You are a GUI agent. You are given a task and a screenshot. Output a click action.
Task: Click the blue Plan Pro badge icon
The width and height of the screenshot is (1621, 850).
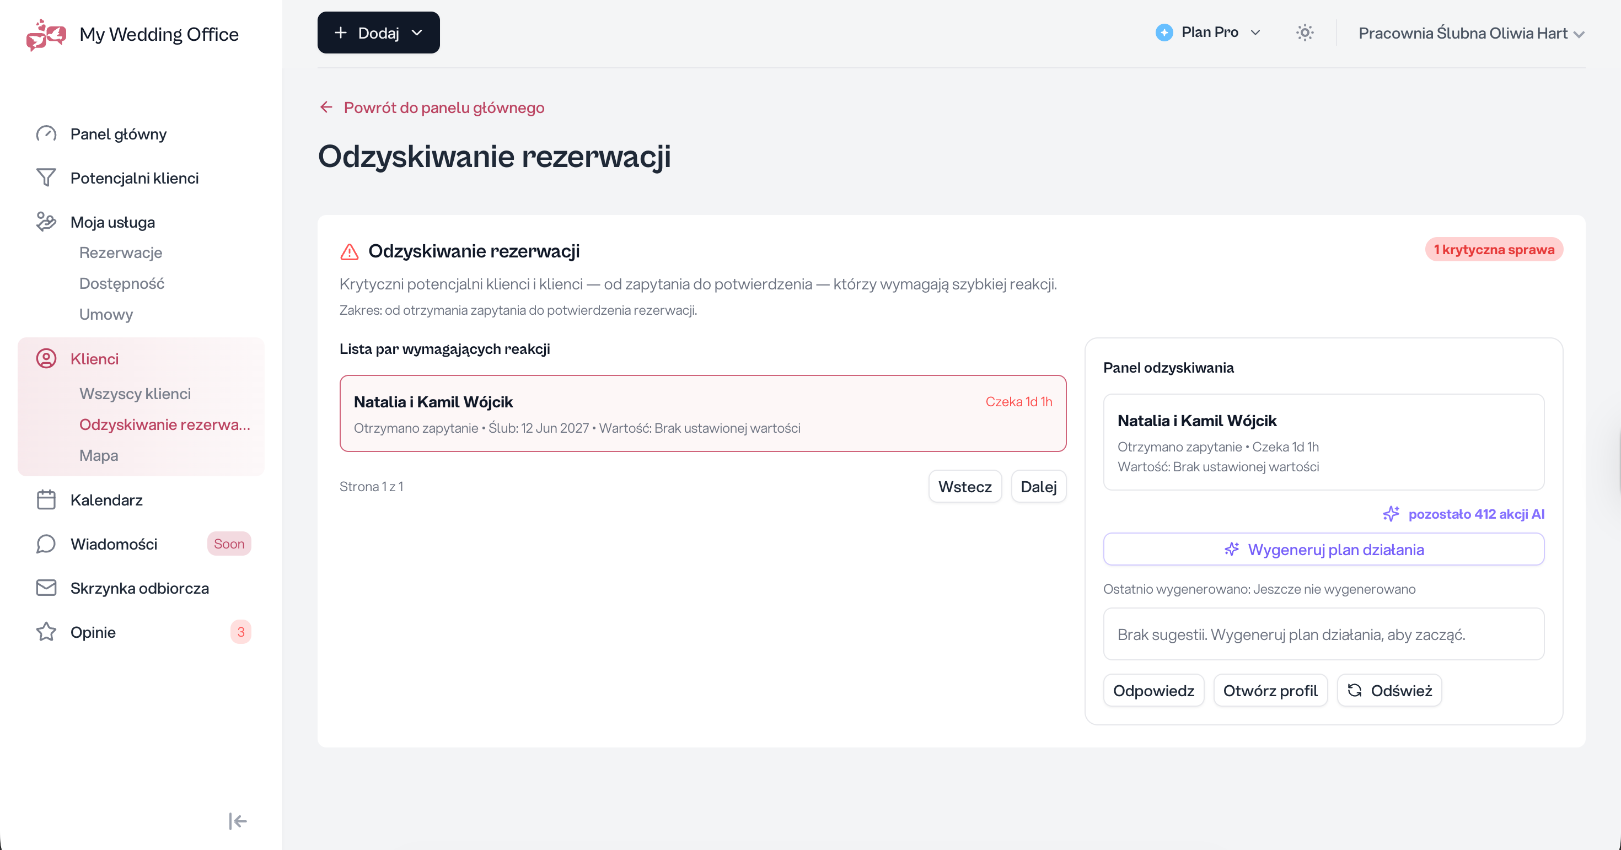(1164, 33)
